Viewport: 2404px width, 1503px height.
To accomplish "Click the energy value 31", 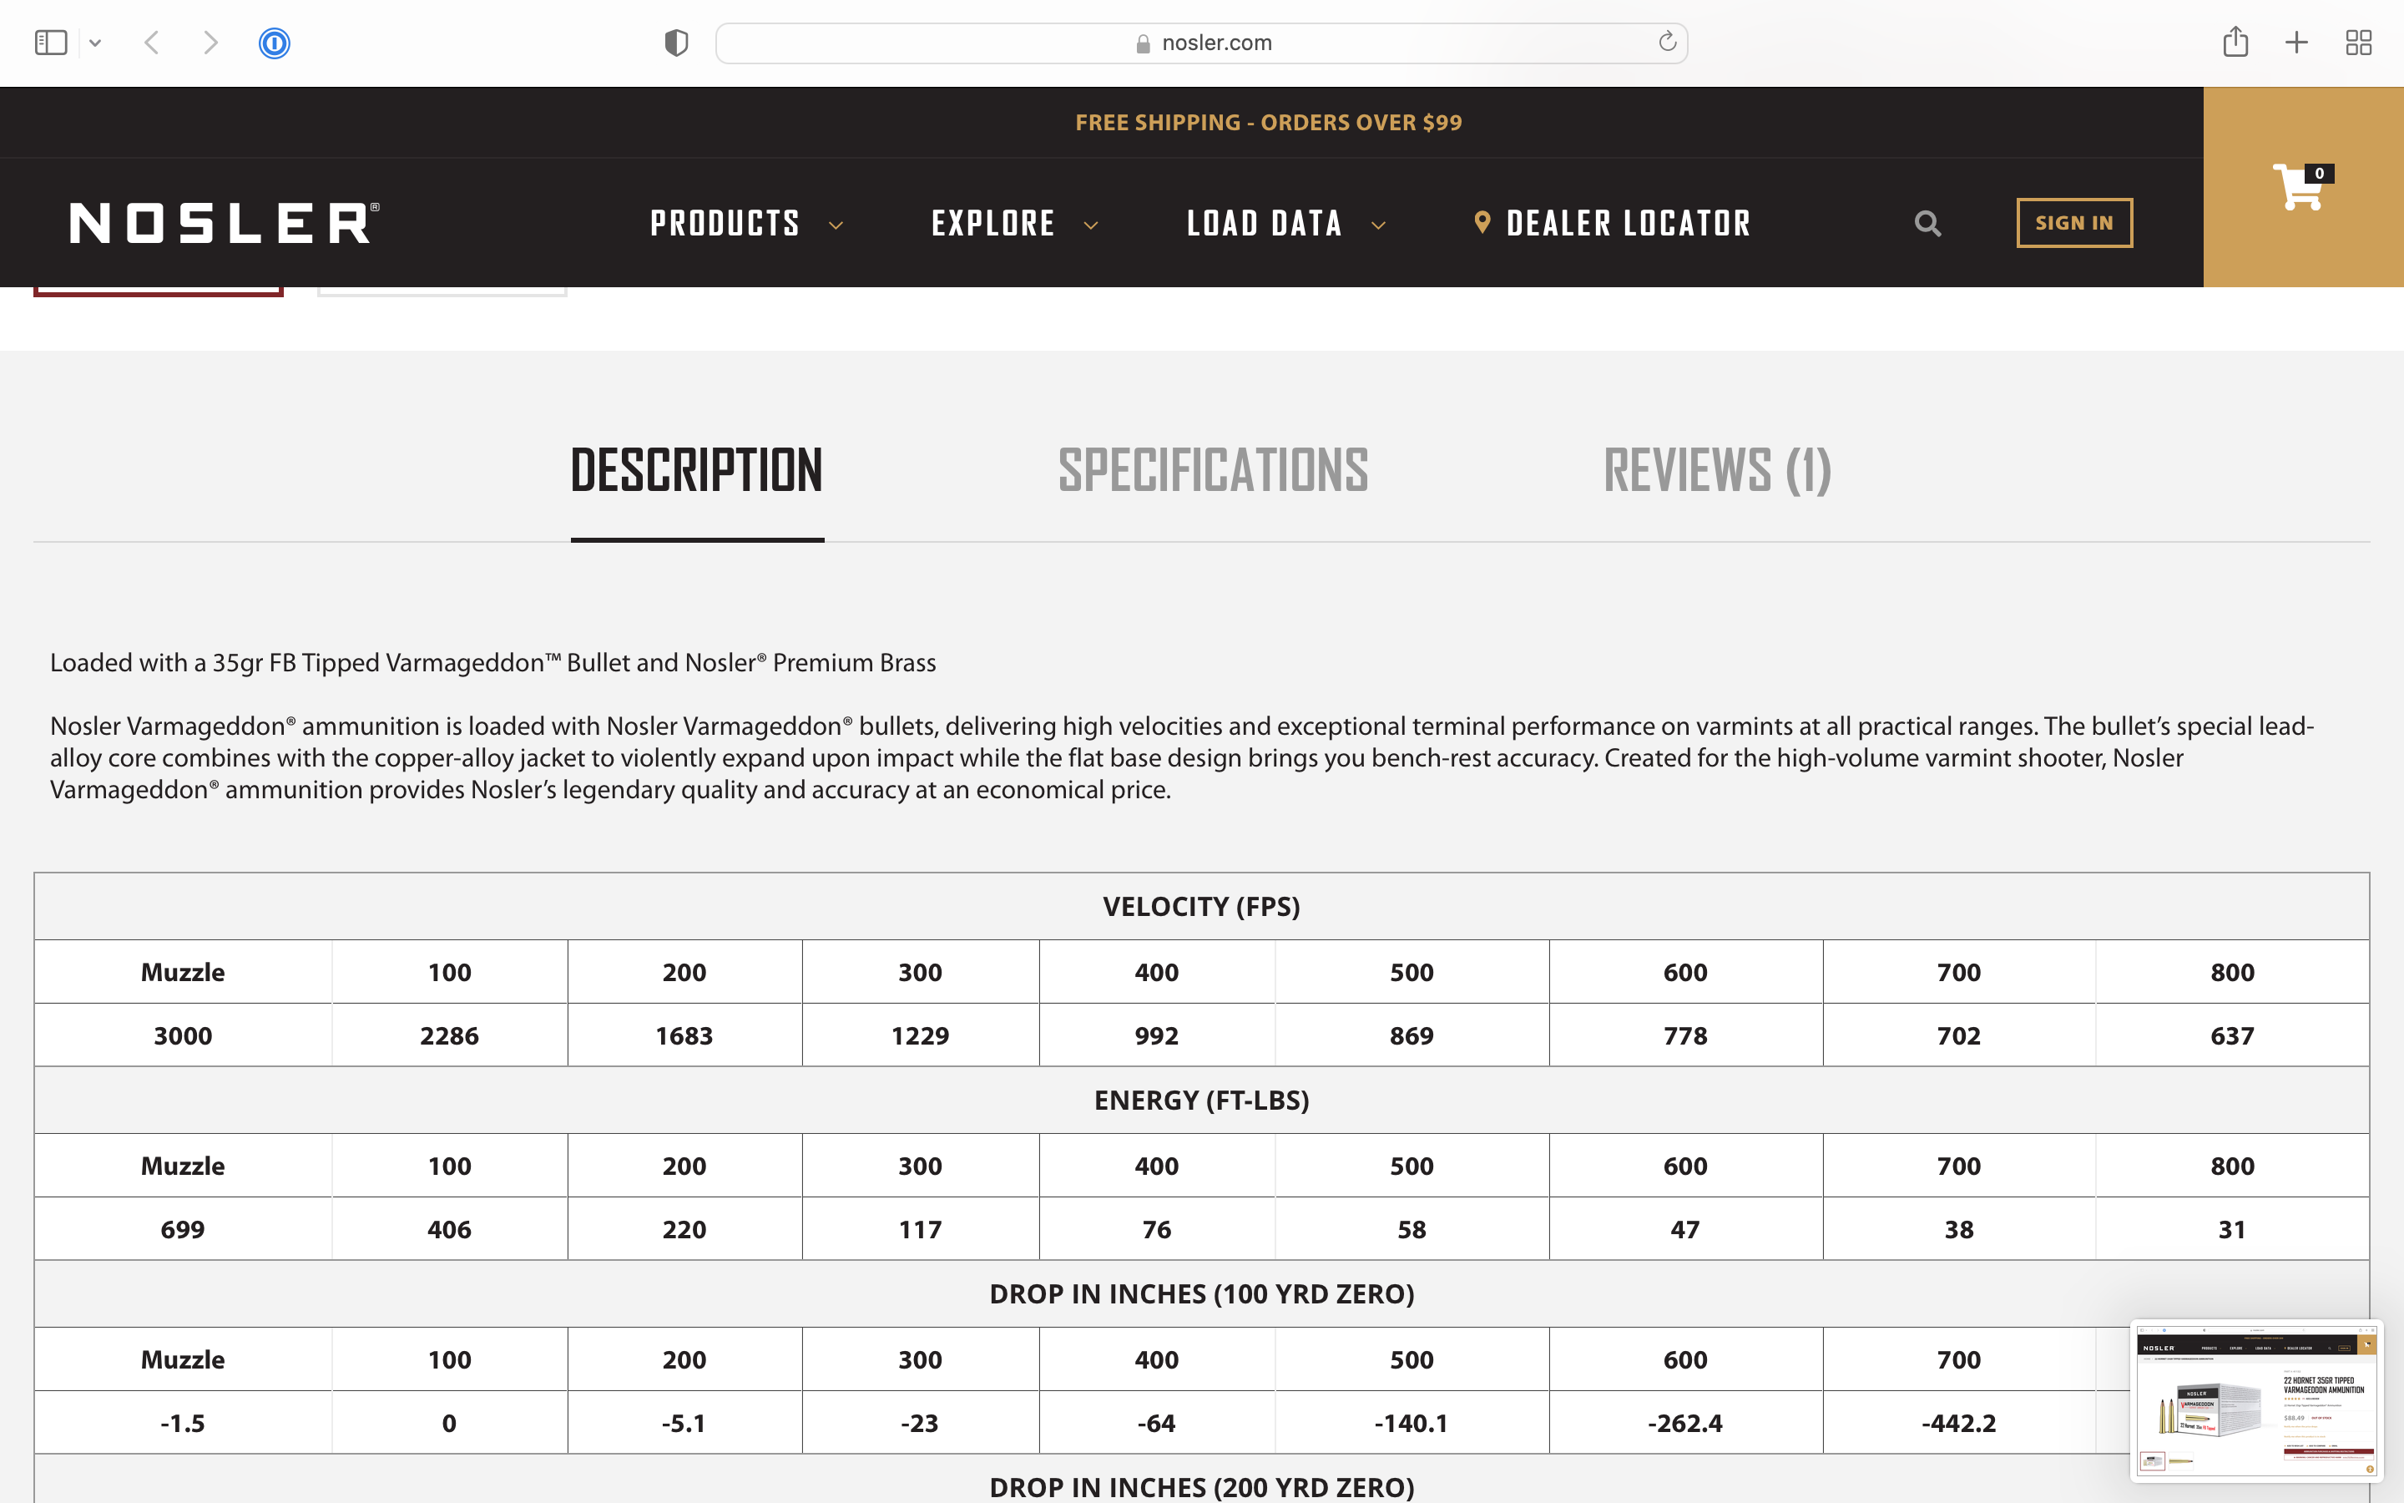I will tap(2232, 1230).
